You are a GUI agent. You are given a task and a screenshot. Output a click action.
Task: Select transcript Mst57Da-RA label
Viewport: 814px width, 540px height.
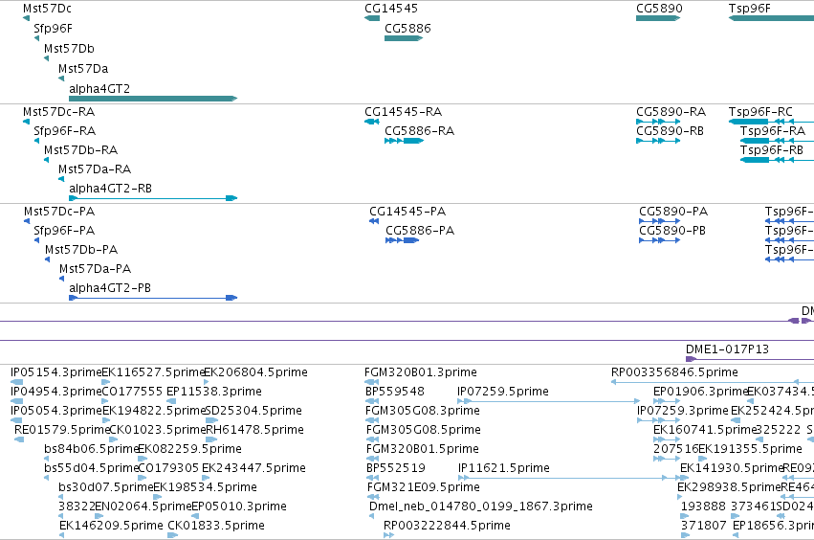click(95, 169)
